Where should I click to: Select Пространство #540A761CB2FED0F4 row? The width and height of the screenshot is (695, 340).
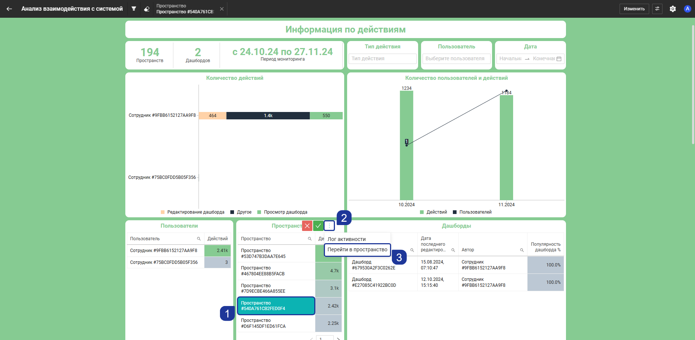point(277,306)
